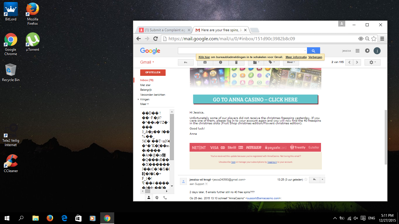Open the 'Meer informatie' link

pyautogui.click(x=296, y=57)
